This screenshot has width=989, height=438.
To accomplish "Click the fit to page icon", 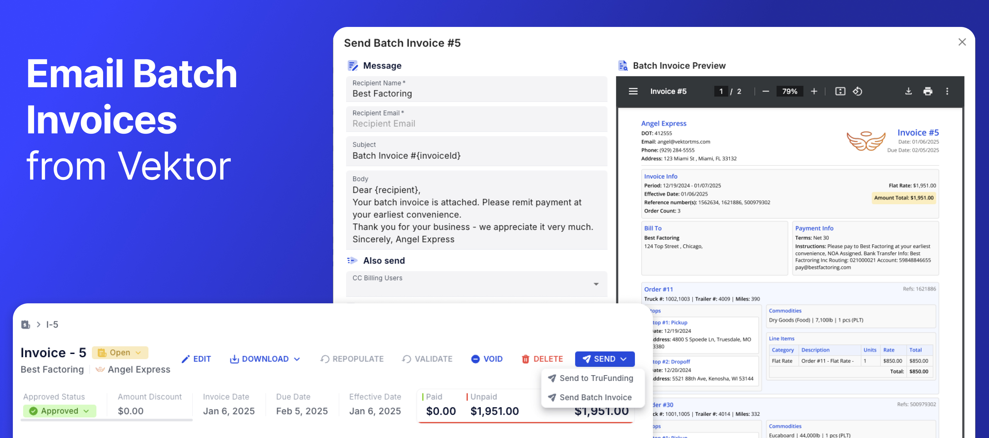I will point(840,91).
